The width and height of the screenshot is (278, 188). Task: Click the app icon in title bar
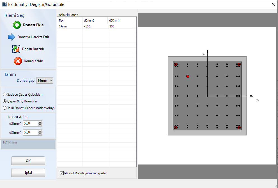(x=4, y=4)
